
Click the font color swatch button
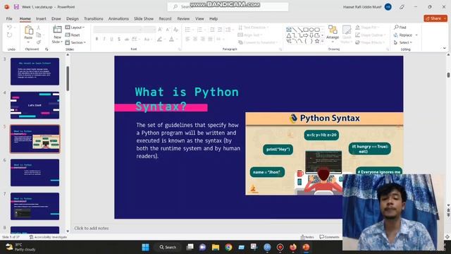click(171, 40)
